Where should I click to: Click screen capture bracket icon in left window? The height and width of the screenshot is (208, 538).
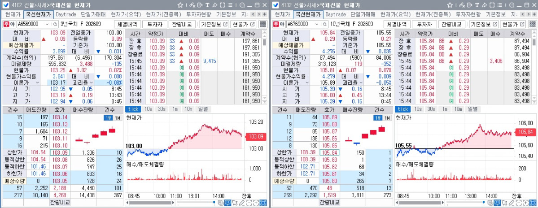pyautogui.click(x=223, y=5)
